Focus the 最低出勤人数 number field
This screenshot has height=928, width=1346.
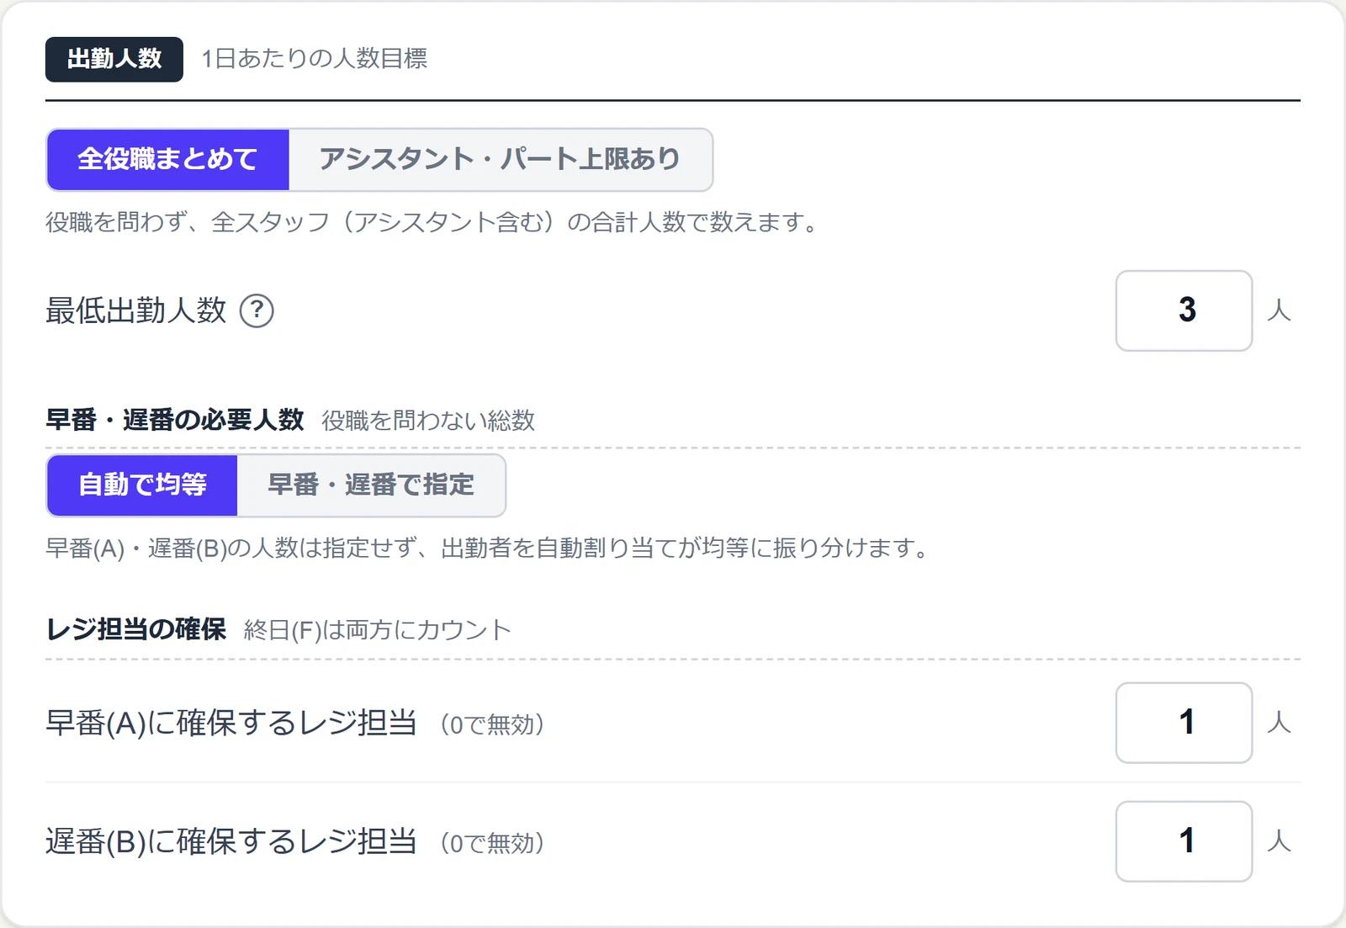(1184, 310)
